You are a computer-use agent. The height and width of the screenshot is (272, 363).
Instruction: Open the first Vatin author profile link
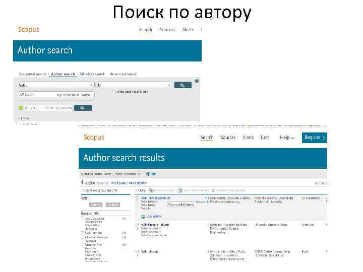tap(156, 198)
